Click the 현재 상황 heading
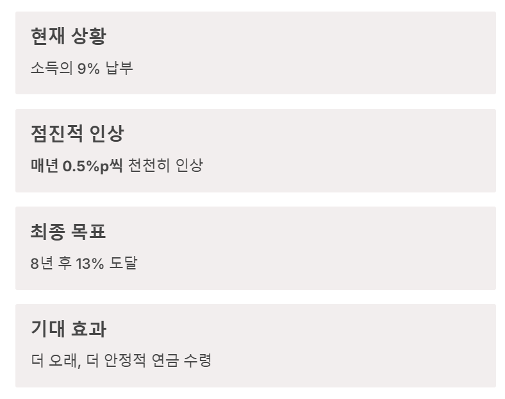The image size is (505, 399). point(69,35)
